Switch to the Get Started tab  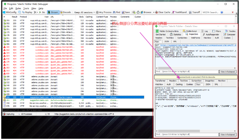click(160, 35)
